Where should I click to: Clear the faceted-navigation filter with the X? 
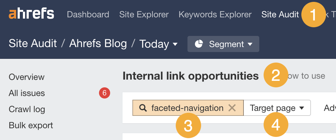(232, 108)
